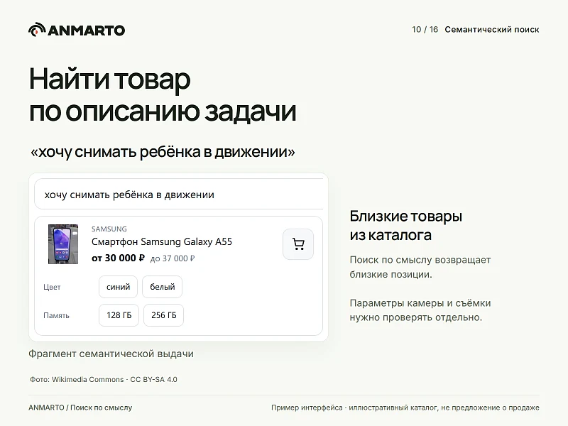Add Samsung Galaxy A55 to cart
This screenshot has height=426, width=568.
tap(298, 244)
